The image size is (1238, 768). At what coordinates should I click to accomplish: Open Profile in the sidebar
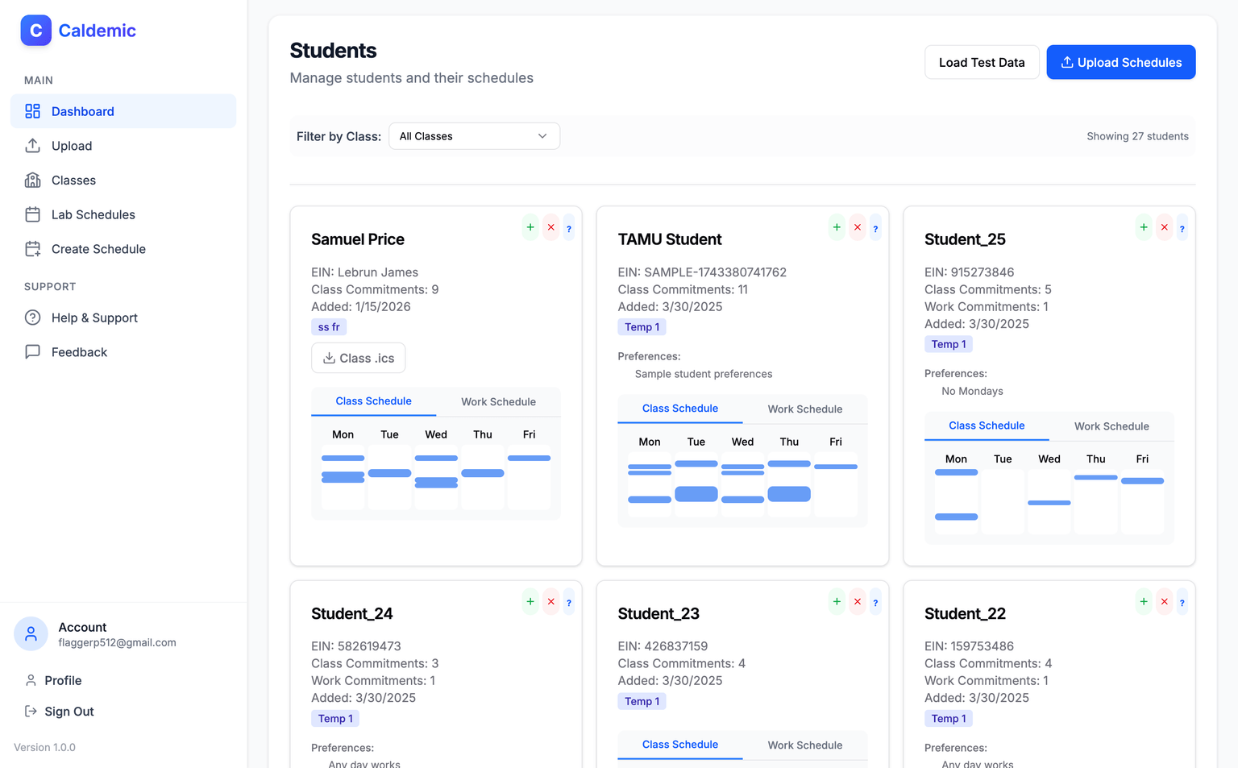point(123,680)
